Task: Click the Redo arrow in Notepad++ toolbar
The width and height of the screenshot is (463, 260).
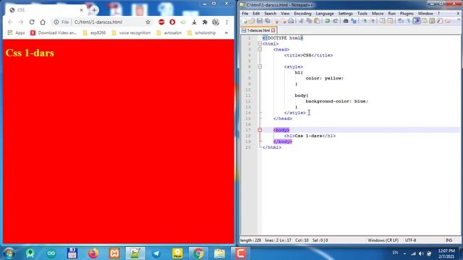Action: [x=335, y=21]
